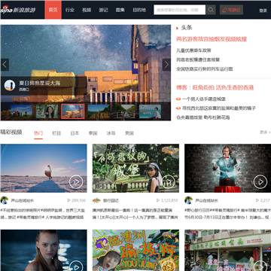The height and width of the screenshot is (271, 271).
Task: Open description text under magician video
Action: click(227, 214)
